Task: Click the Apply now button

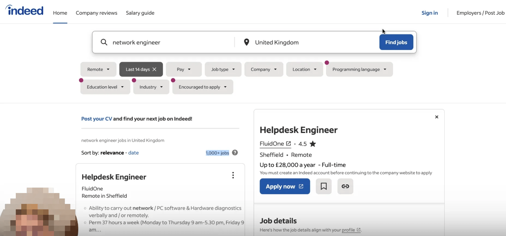Action: (285, 186)
